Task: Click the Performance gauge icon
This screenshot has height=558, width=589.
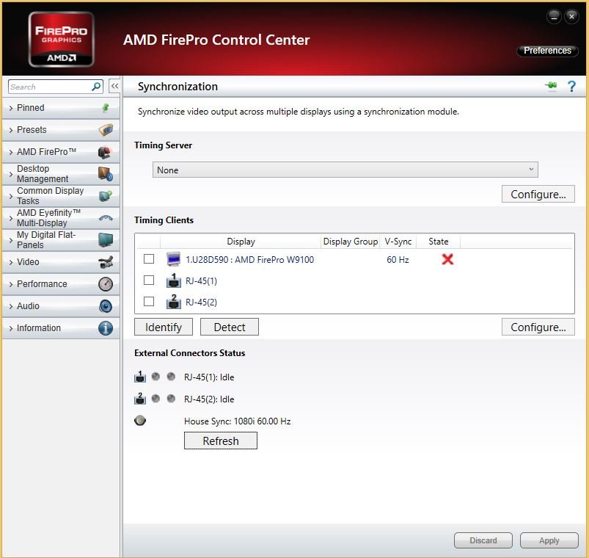Action: coord(106,284)
